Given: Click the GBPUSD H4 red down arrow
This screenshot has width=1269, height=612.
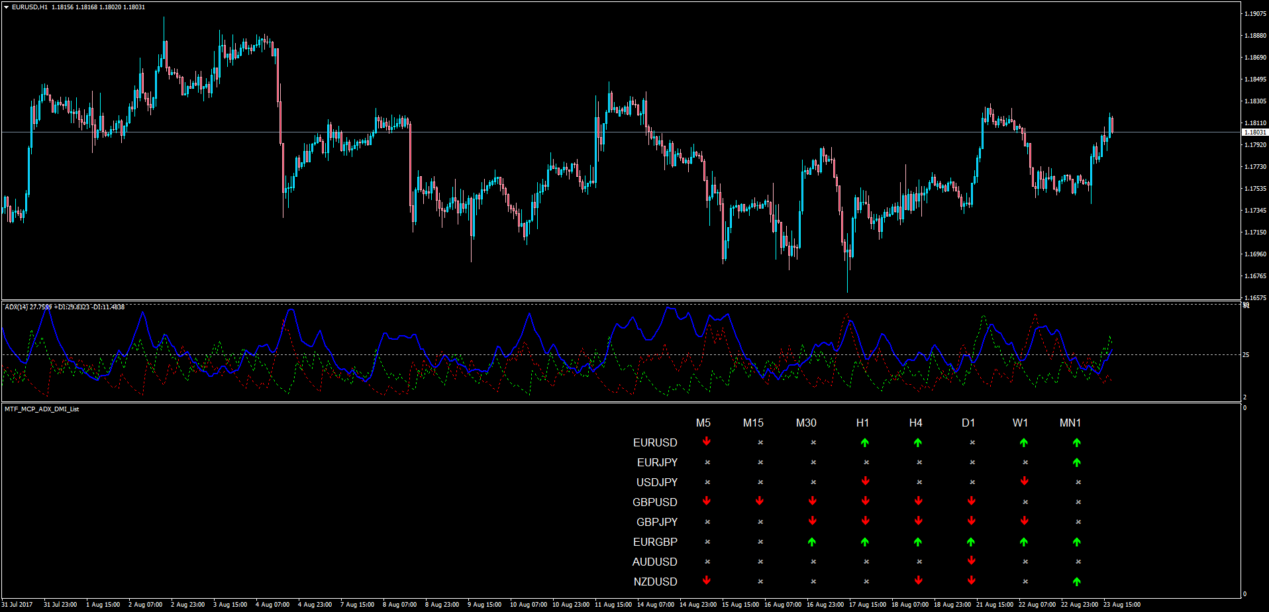Looking at the screenshot, I should [919, 501].
